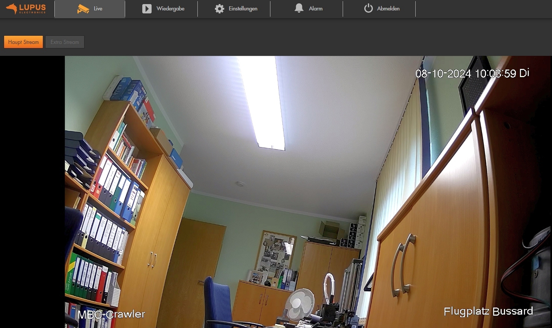
Task: Click the Live camera icon
Action: [x=83, y=9]
